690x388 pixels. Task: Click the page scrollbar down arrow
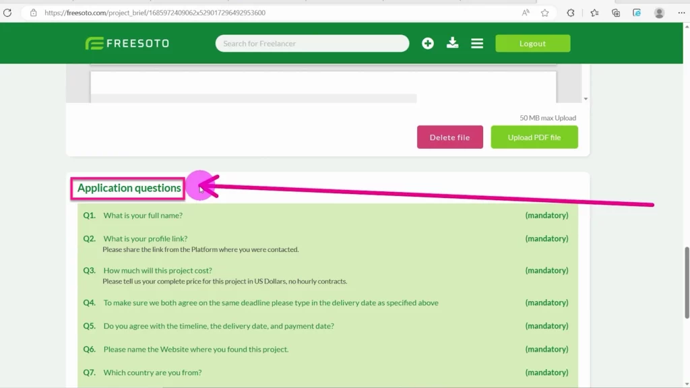point(687,384)
